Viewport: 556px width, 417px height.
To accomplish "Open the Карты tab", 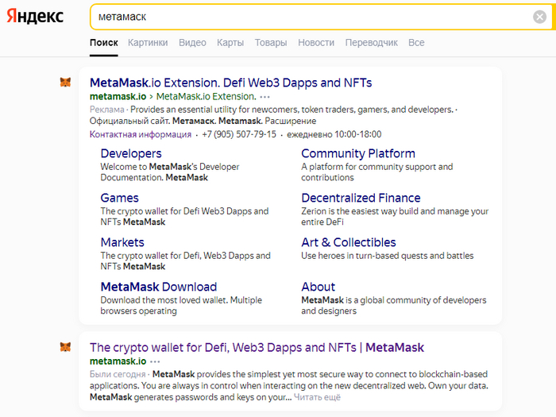I will coord(230,43).
